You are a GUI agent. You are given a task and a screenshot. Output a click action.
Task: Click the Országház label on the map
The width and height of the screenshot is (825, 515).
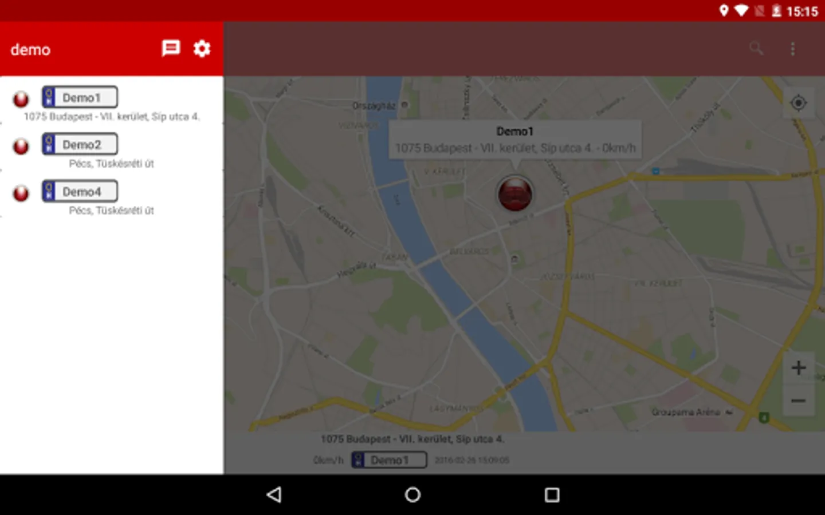374,106
